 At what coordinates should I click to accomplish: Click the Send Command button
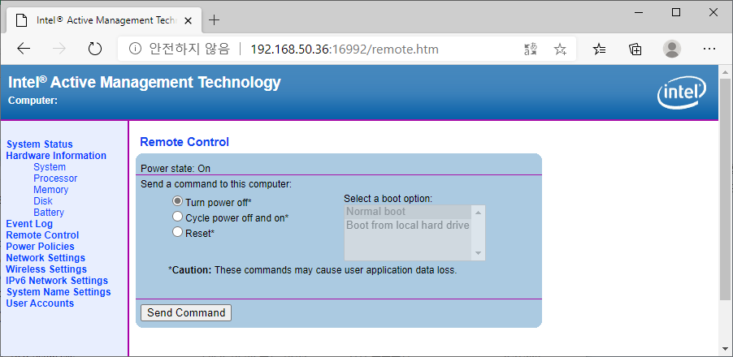click(x=186, y=312)
